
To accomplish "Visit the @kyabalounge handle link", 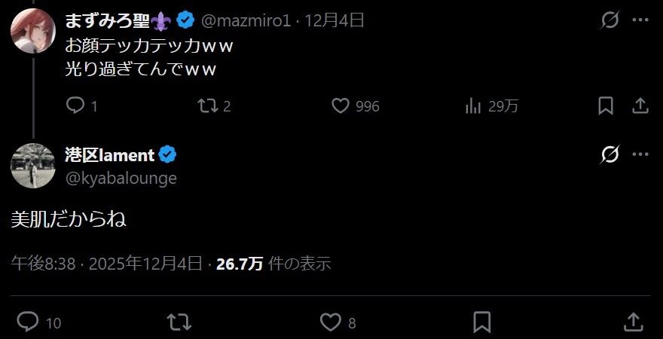I will pos(121,178).
